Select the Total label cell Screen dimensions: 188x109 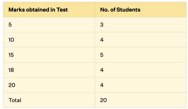pyautogui.click(x=49, y=100)
